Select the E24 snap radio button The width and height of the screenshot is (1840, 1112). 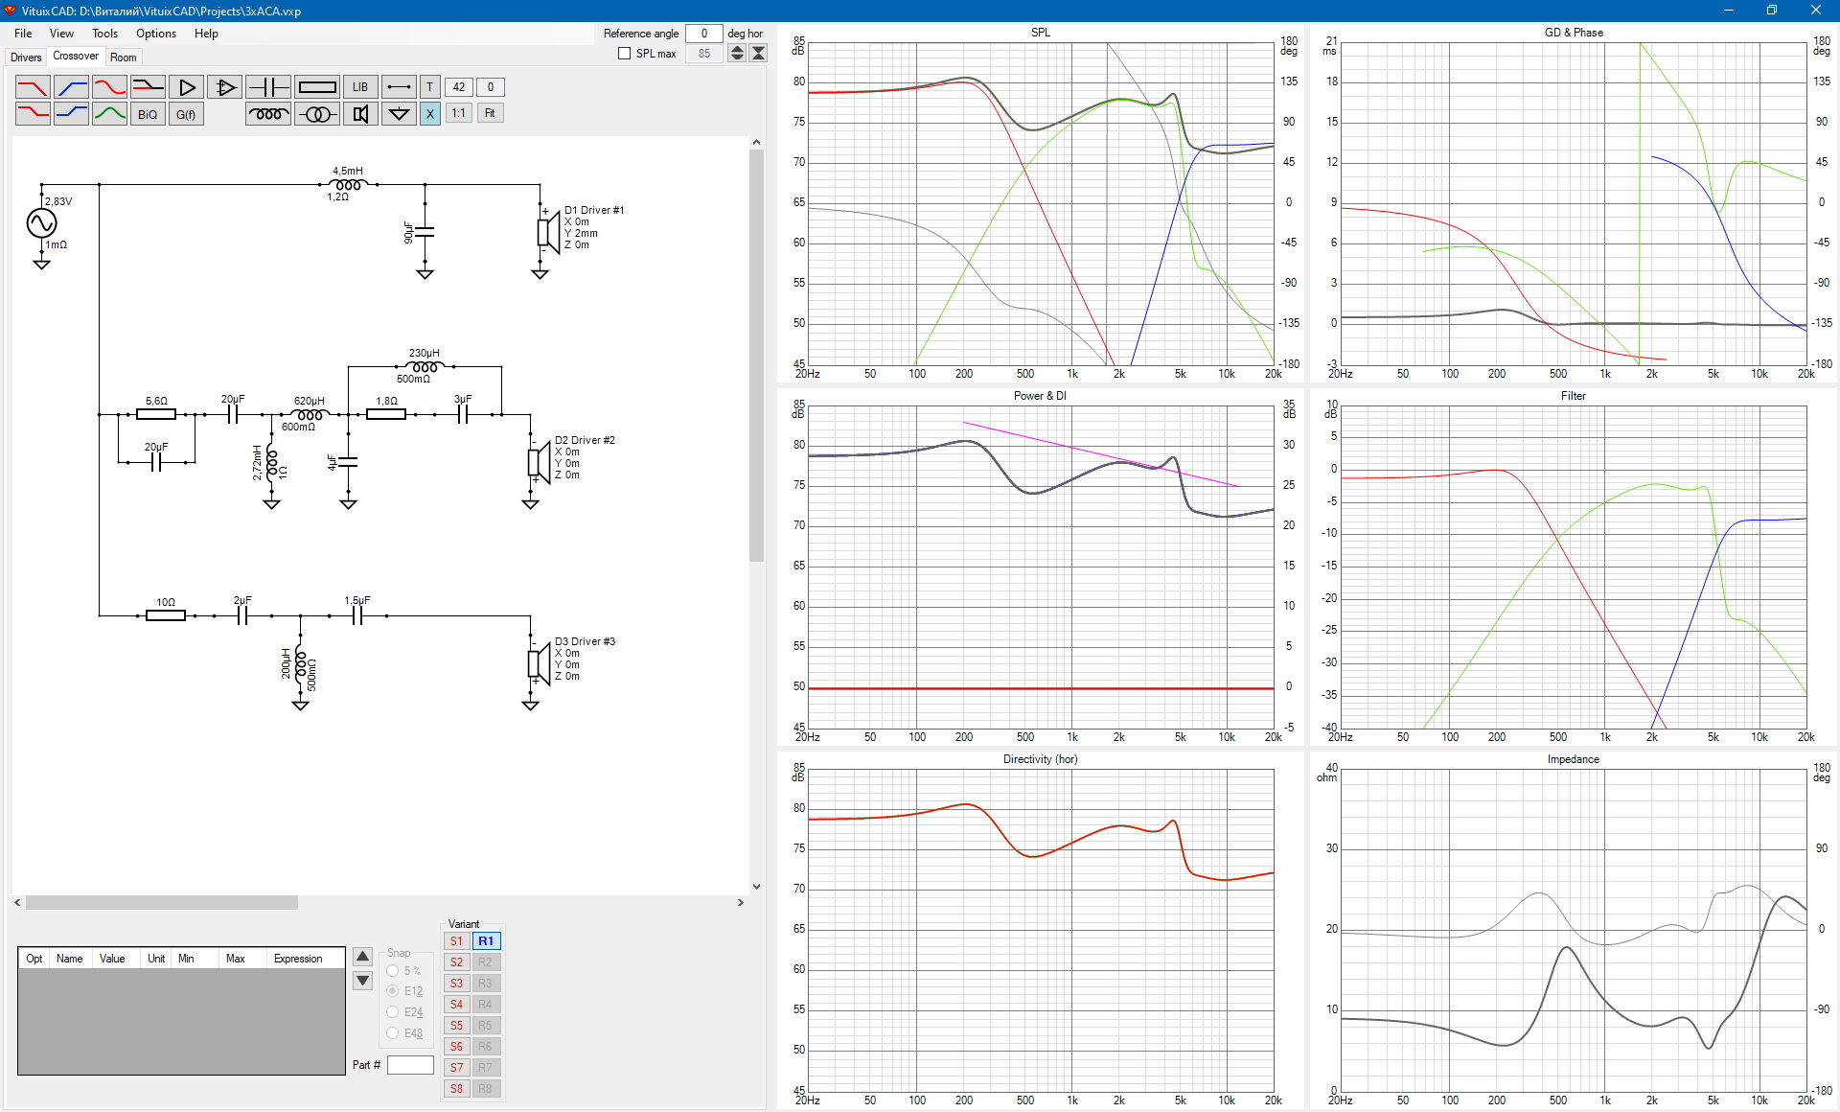[393, 1012]
